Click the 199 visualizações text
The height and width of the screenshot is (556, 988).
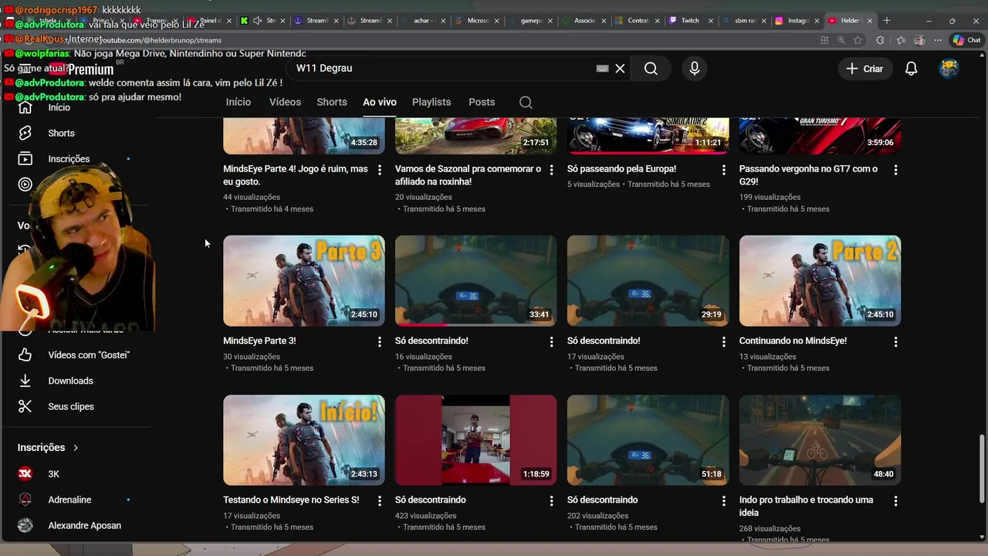770,197
